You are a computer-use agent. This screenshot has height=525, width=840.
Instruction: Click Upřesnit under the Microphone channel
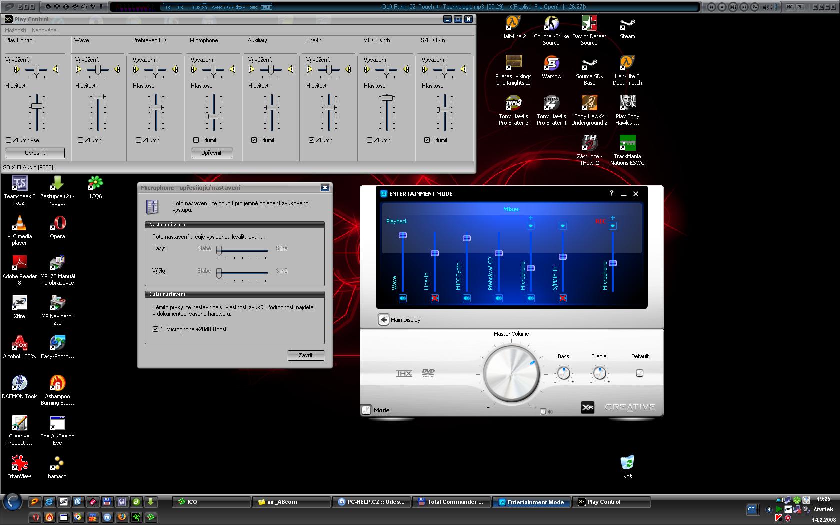(212, 153)
